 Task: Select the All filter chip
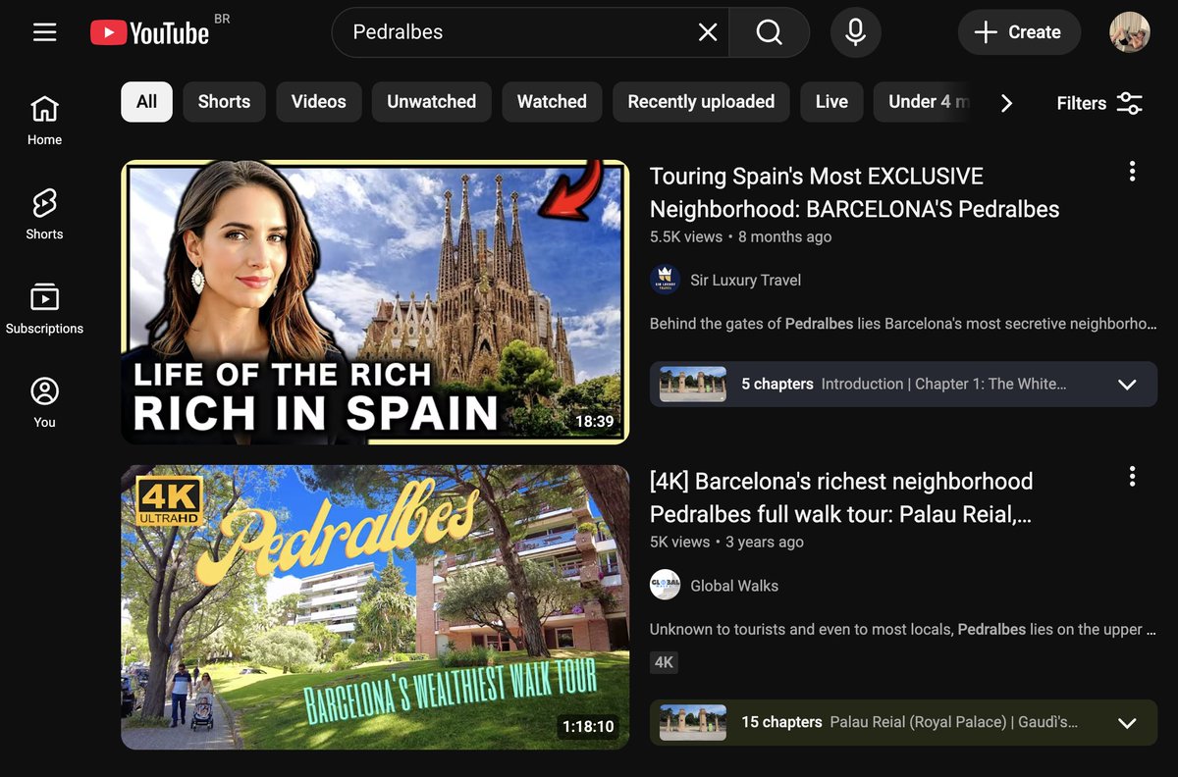(x=146, y=102)
